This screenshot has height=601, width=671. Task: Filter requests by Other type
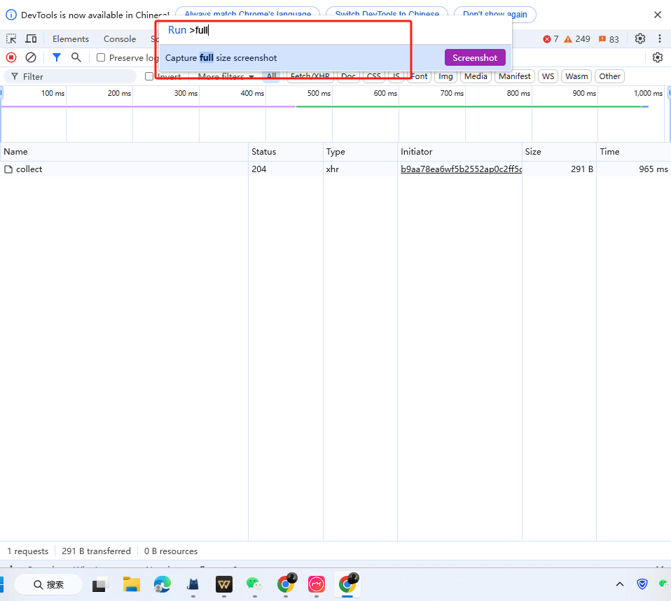pyautogui.click(x=609, y=76)
